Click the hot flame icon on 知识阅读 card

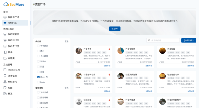(109, 100)
